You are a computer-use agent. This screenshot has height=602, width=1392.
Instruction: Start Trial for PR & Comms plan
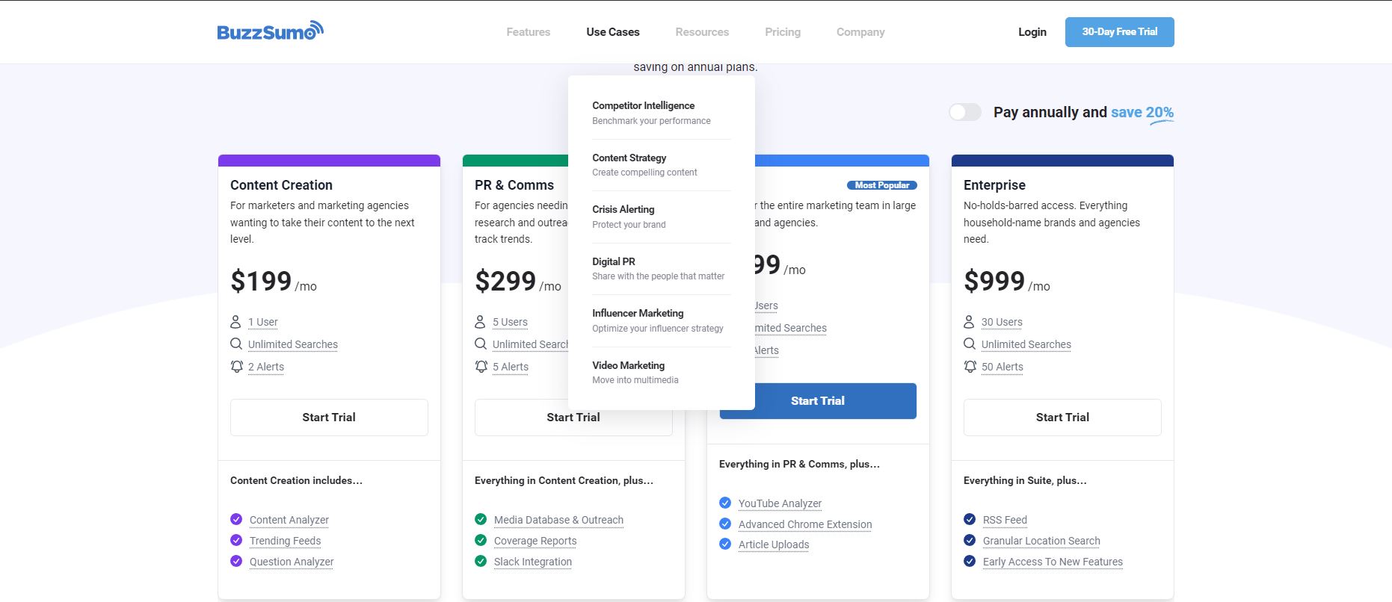tap(573, 418)
